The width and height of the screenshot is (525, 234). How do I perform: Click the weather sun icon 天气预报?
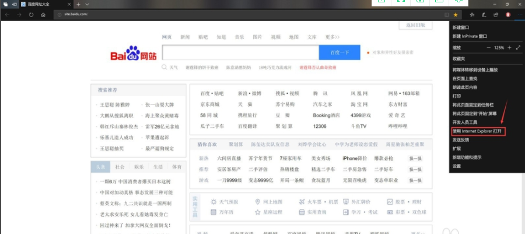[213, 202]
